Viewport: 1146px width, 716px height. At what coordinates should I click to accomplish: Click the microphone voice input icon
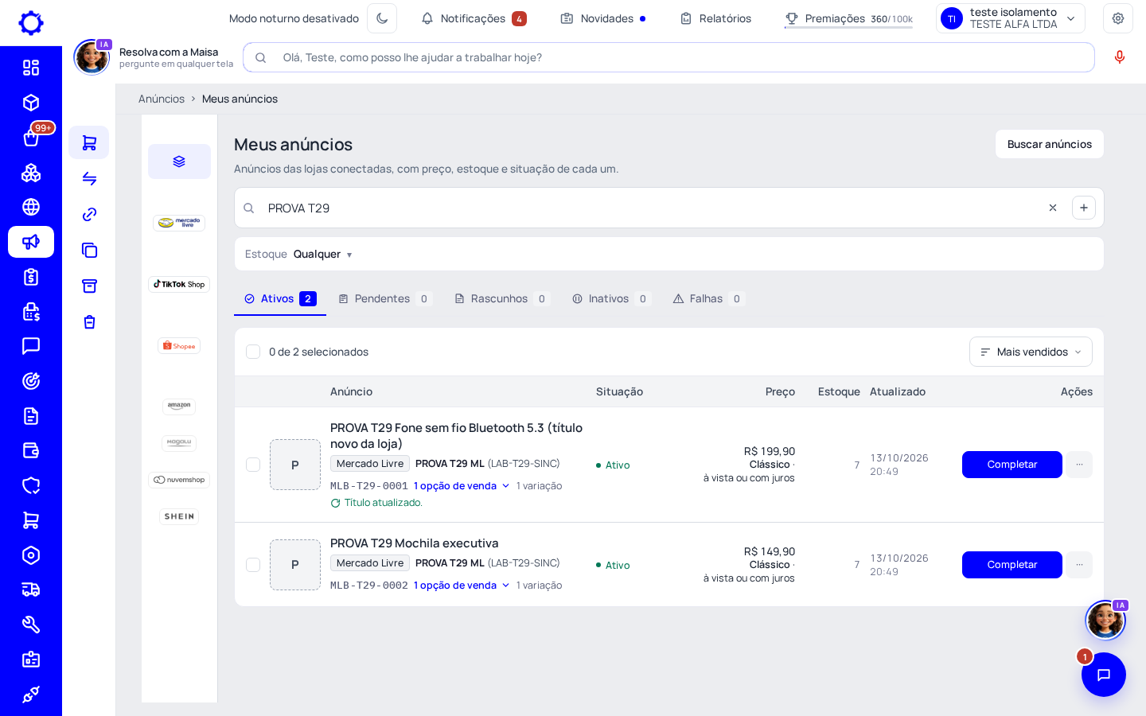[x=1119, y=57]
